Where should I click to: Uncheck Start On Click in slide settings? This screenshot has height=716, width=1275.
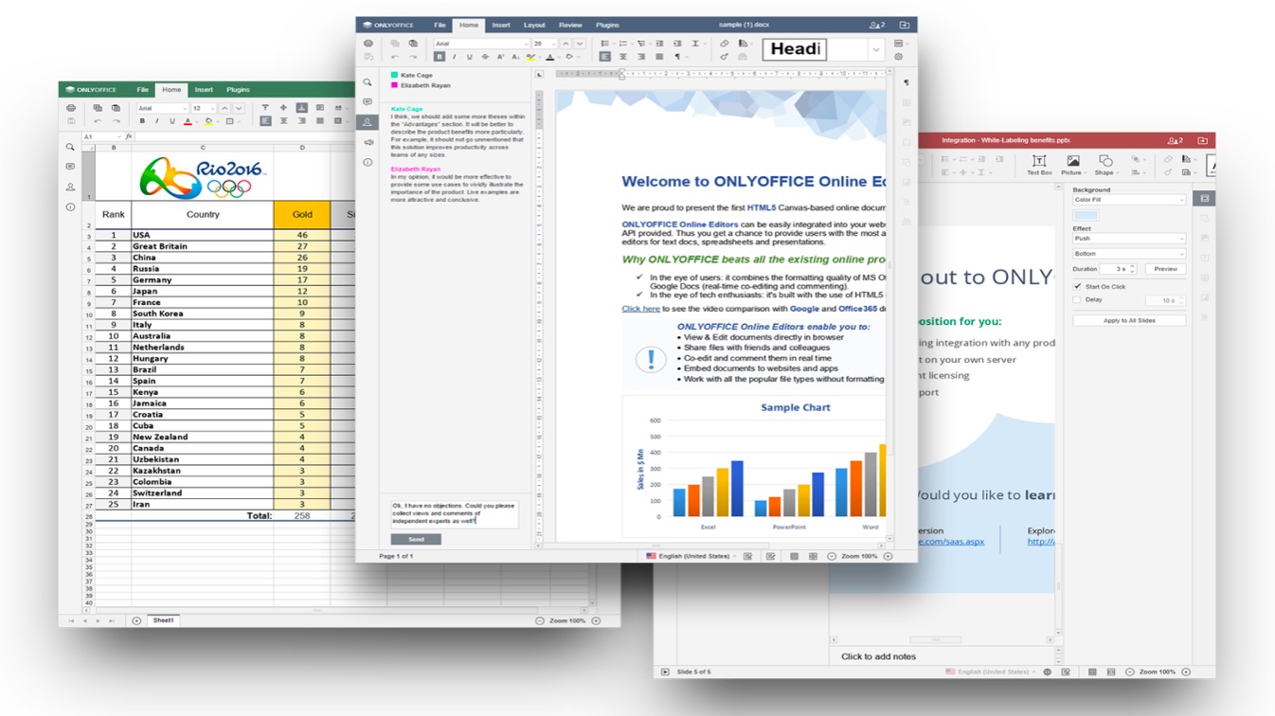pos(1078,286)
